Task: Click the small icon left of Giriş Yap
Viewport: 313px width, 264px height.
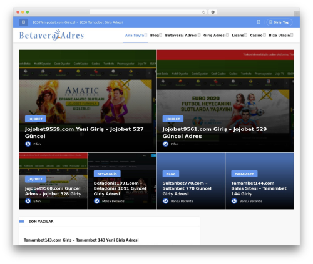Action: [x=259, y=22]
